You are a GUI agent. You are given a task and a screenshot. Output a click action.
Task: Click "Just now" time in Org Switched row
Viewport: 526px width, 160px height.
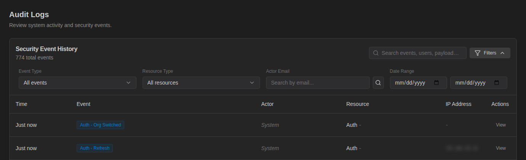[x=26, y=125]
